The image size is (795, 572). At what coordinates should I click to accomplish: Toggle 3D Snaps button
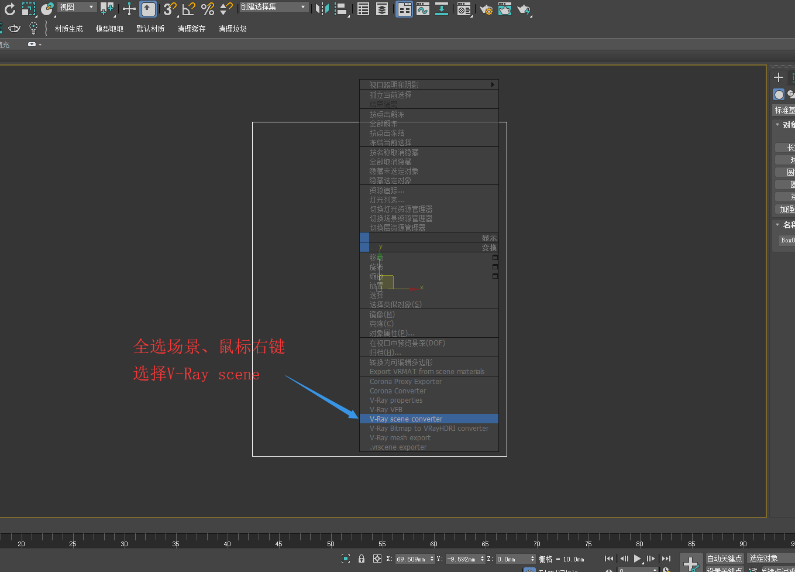tap(169, 9)
